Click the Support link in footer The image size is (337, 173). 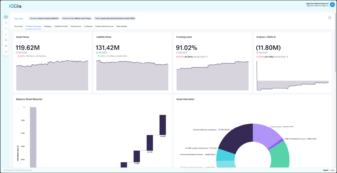[x=325, y=170]
